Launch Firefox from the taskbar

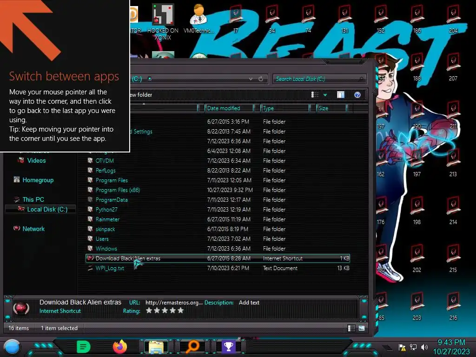click(x=119, y=347)
